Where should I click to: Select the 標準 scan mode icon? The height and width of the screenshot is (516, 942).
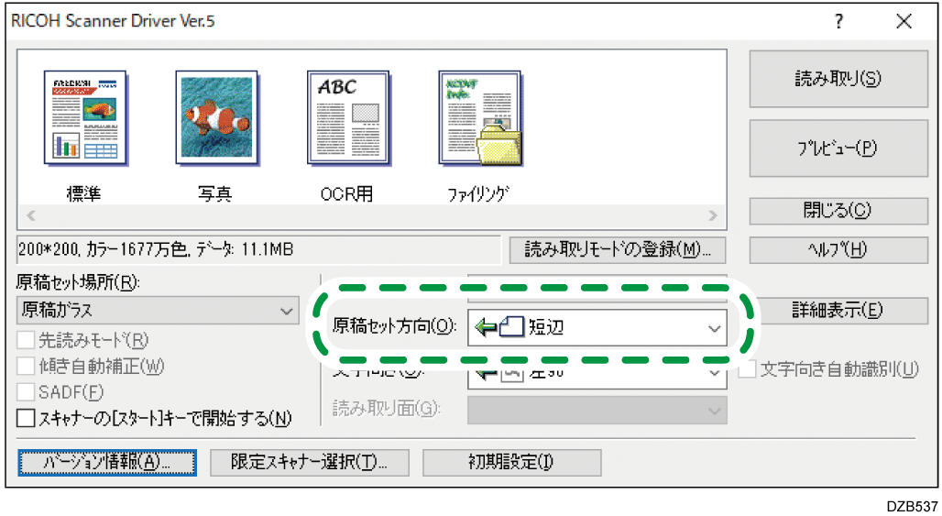(84, 117)
